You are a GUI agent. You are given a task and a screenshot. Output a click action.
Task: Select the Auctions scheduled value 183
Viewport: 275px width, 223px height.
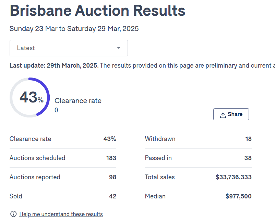111,158
